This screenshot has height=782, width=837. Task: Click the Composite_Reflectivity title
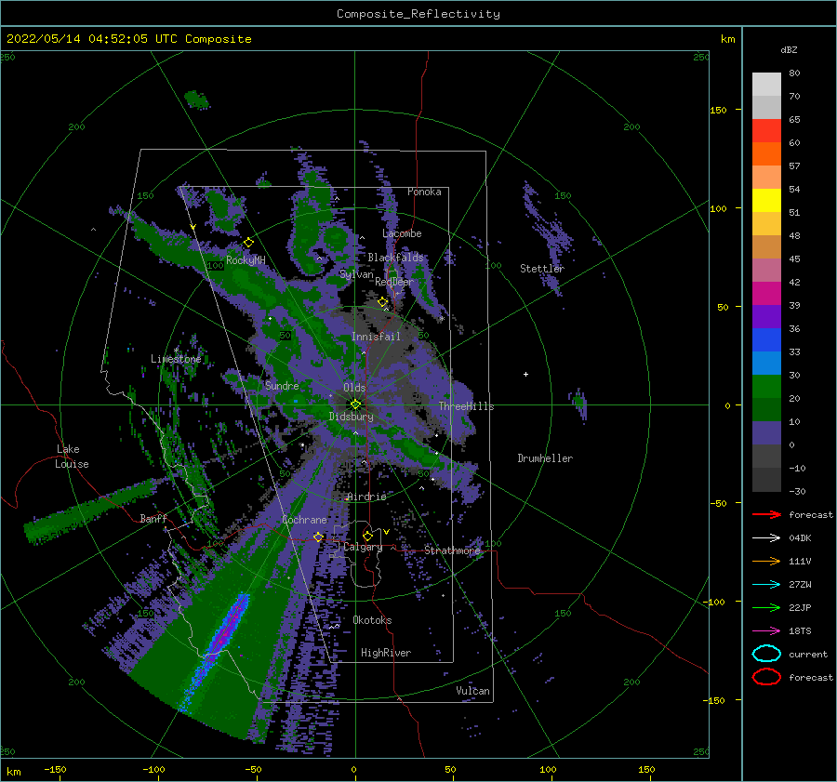coord(418,14)
